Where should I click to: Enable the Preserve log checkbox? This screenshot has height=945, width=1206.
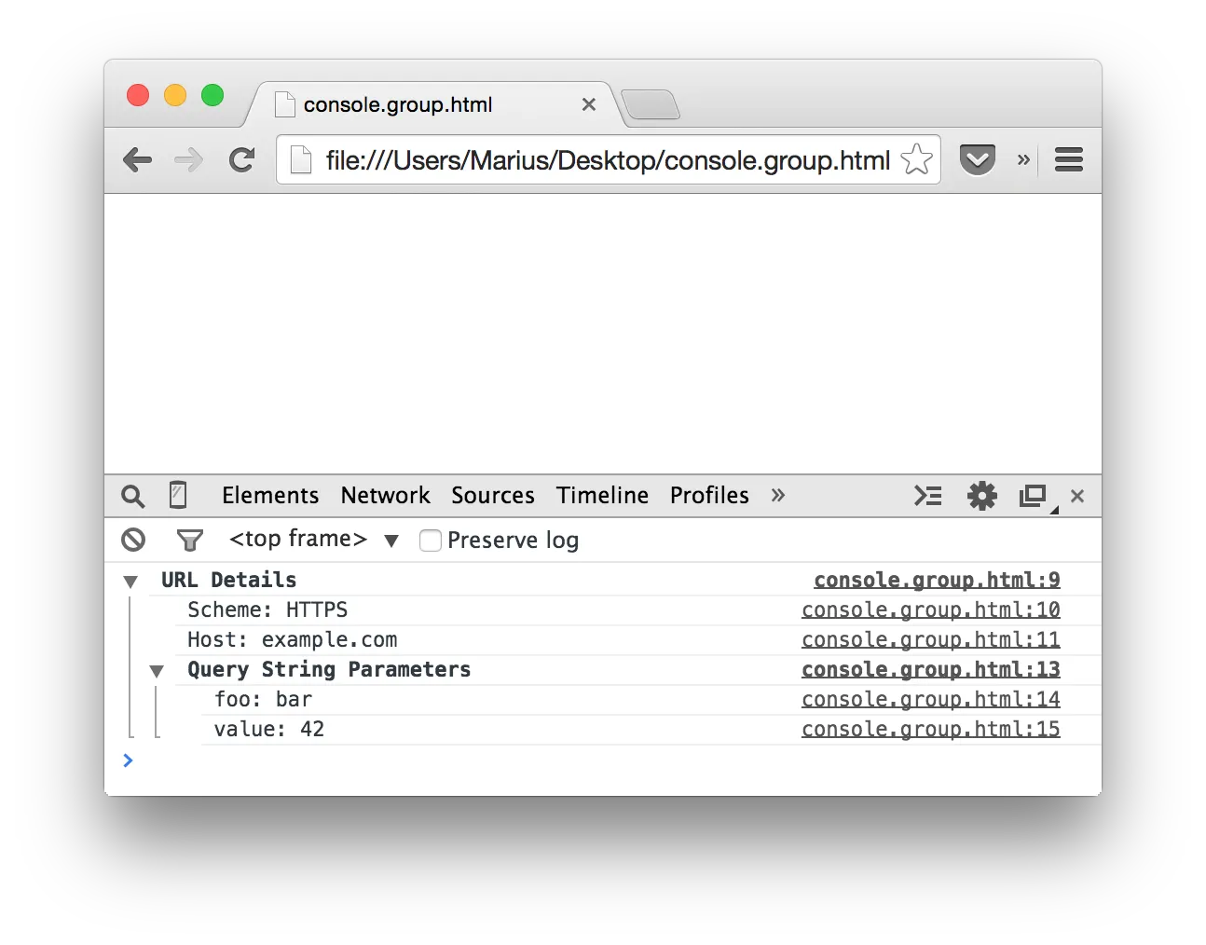tap(430, 541)
